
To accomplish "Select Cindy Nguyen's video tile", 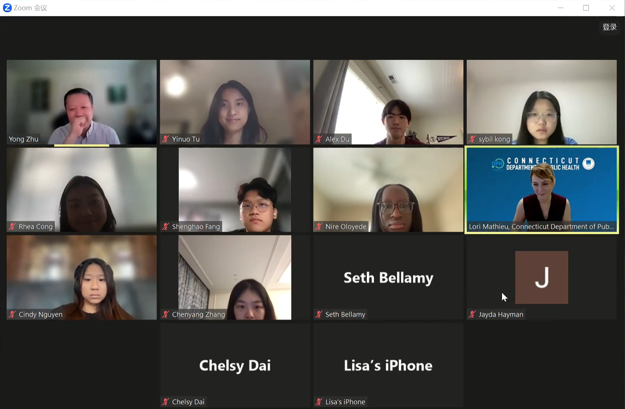I will [x=82, y=277].
